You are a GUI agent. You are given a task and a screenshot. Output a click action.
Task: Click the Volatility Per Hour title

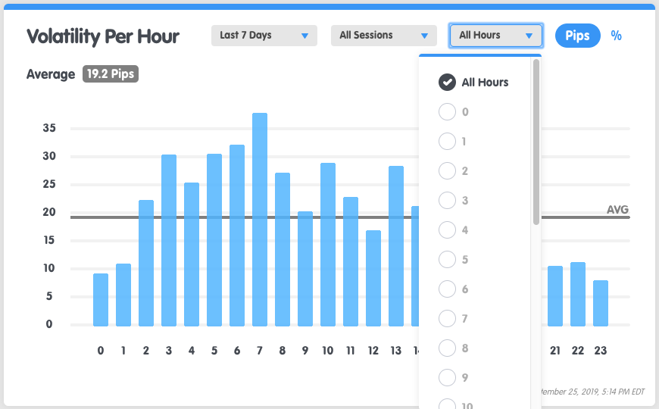tap(103, 36)
